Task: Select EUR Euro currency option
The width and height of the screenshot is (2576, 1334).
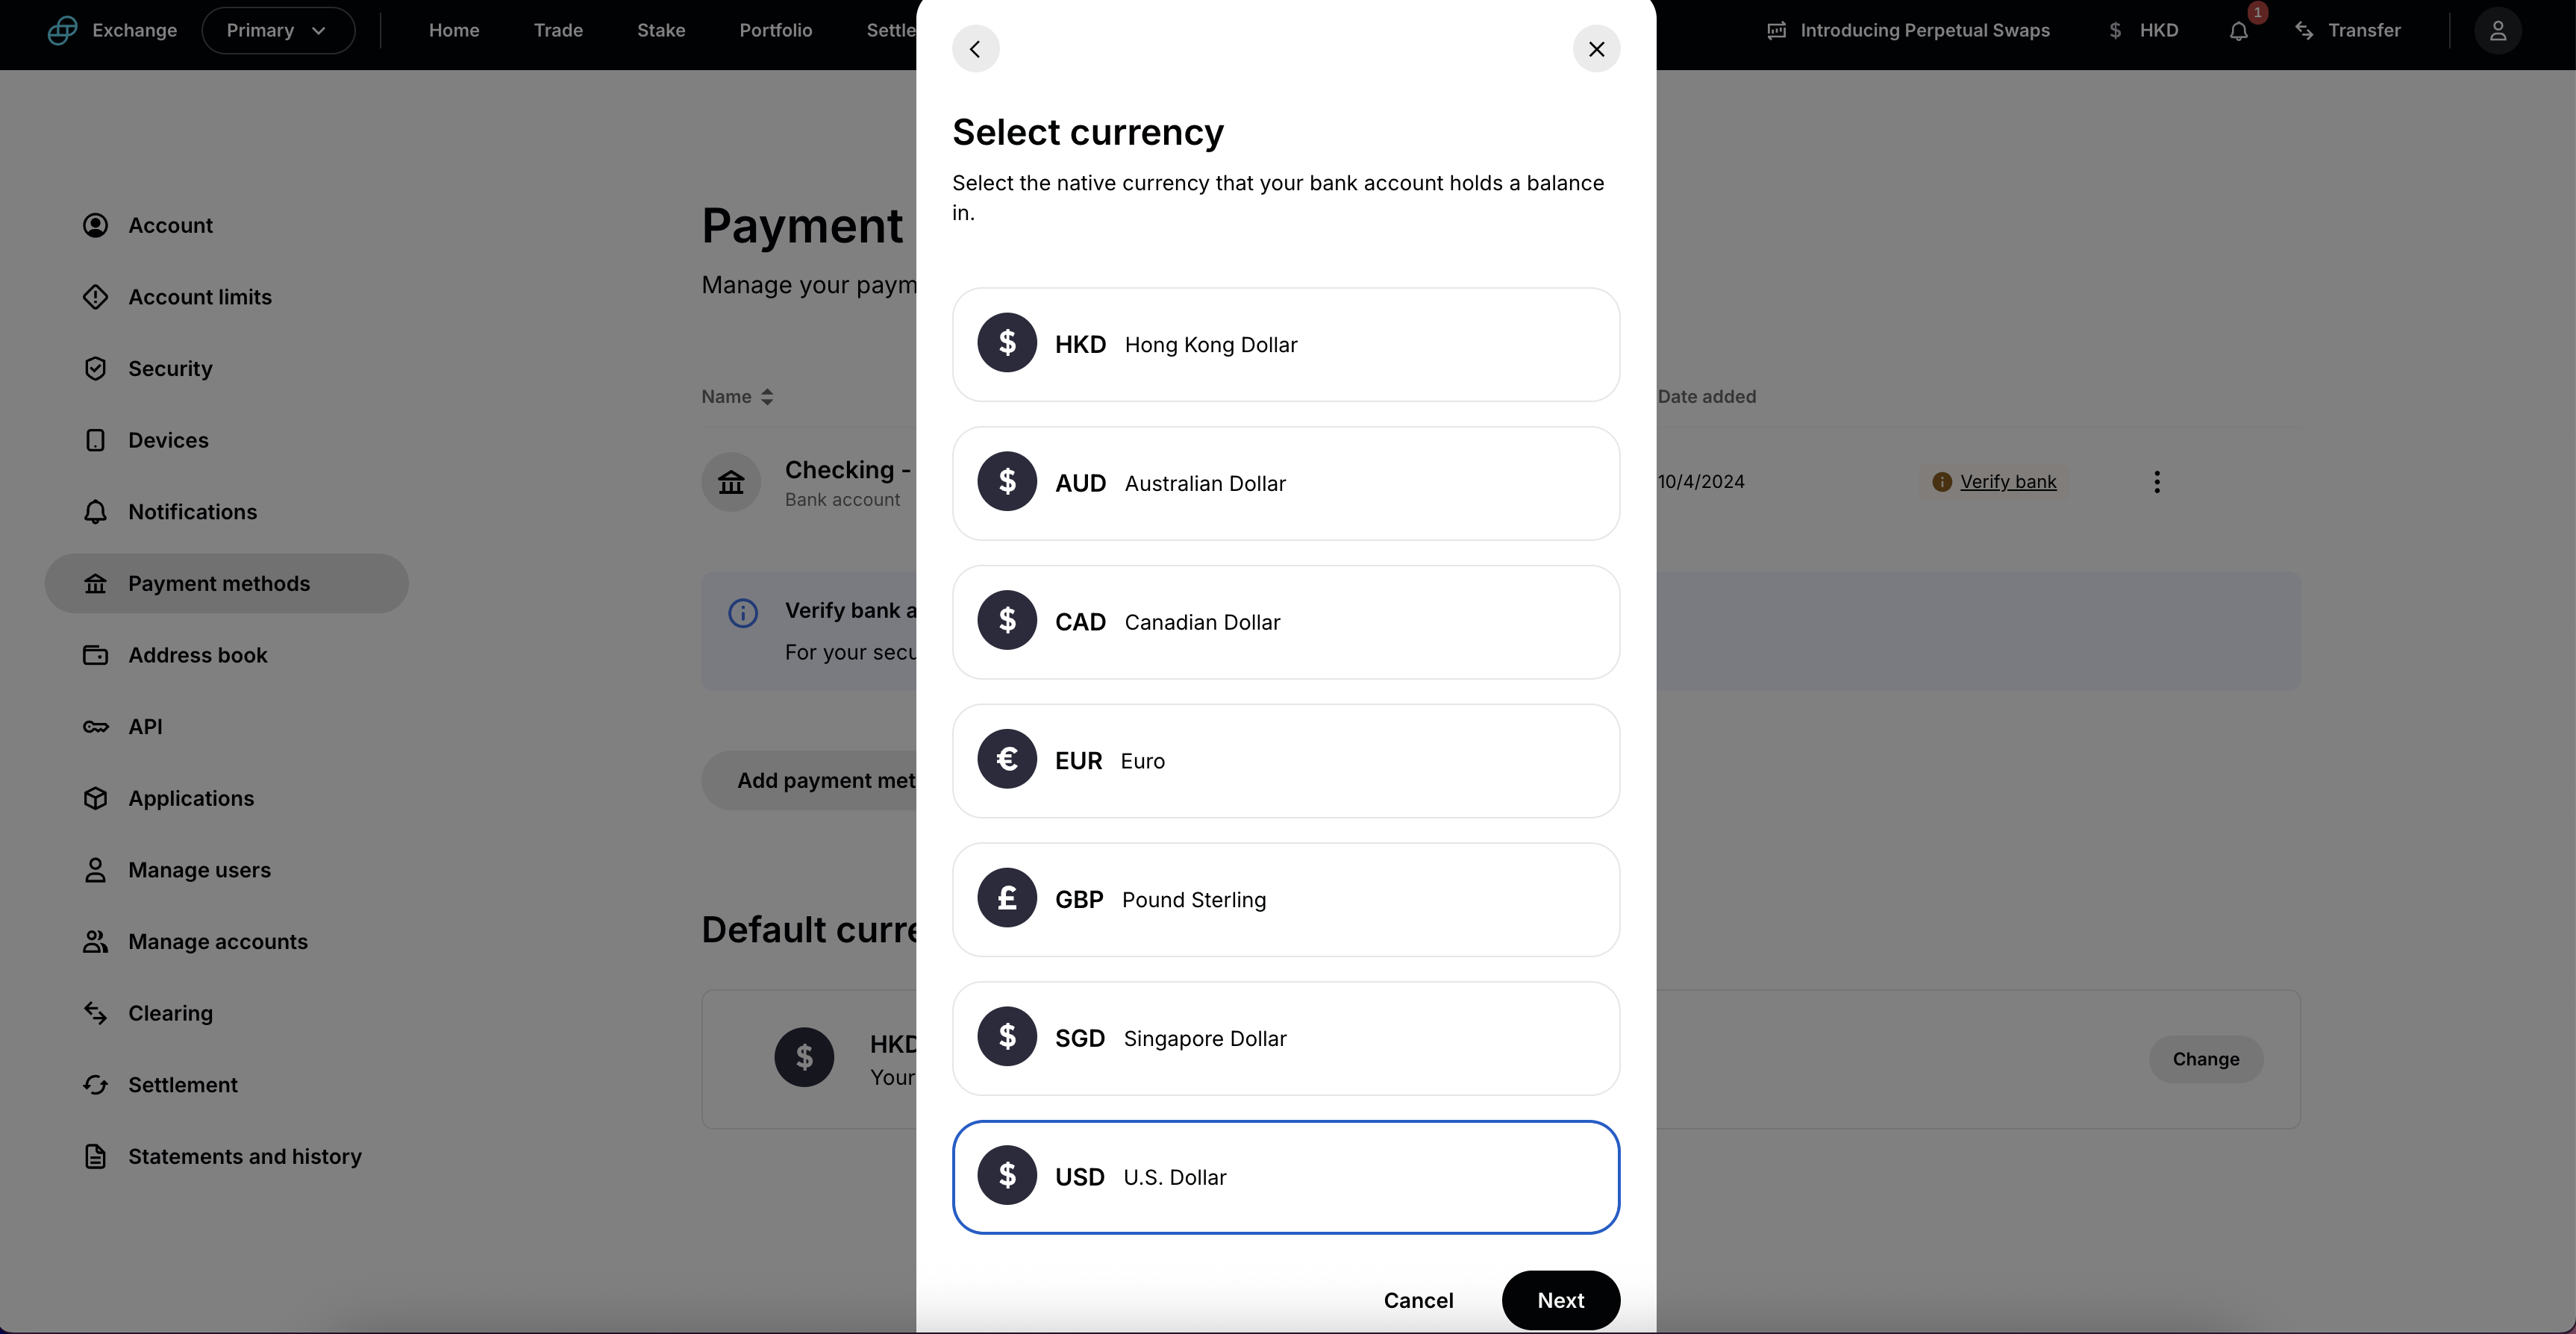Action: tap(1286, 761)
